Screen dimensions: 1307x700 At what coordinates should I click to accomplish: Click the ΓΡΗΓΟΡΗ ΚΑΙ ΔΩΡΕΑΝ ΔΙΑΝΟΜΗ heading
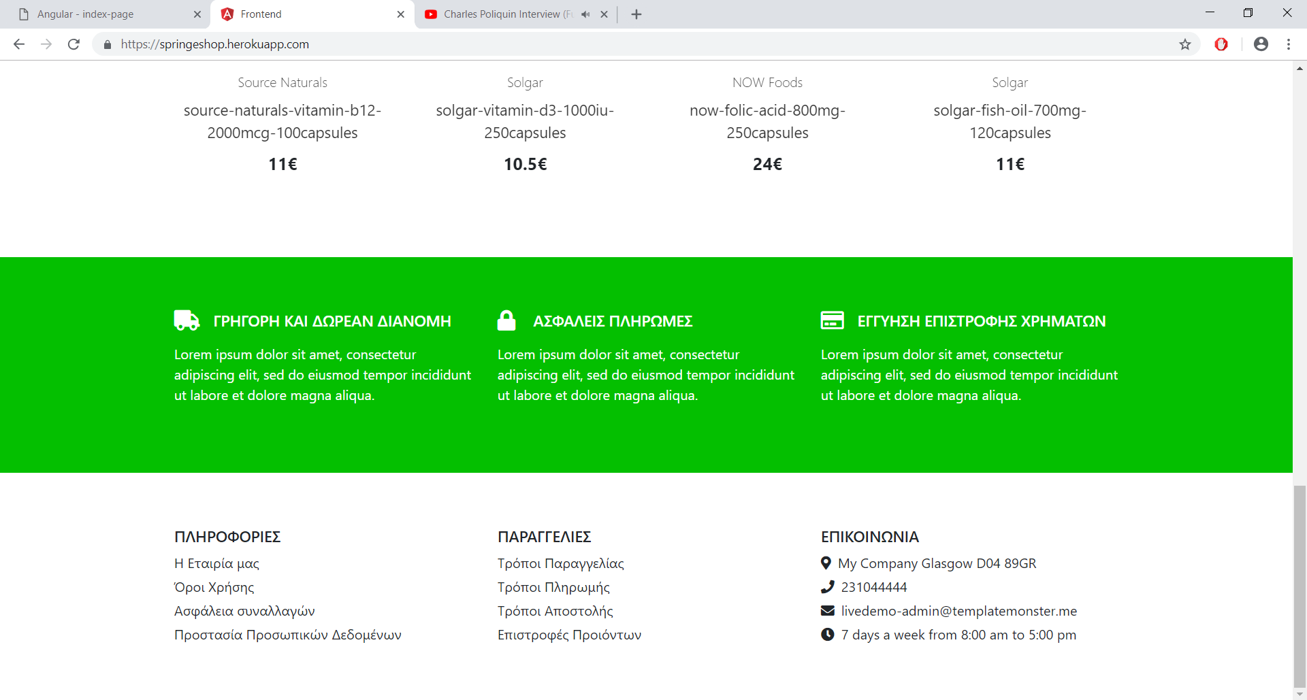point(332,321)
